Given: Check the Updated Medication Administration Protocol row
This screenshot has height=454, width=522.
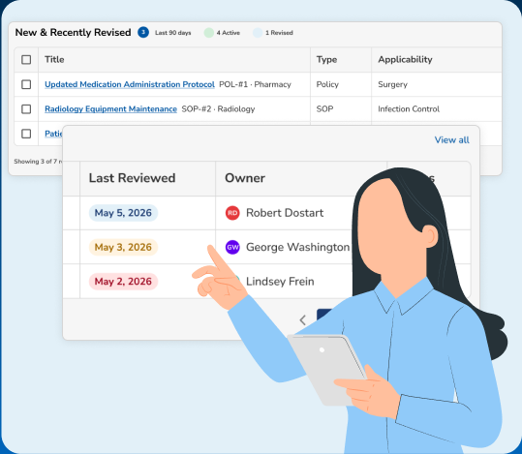Looking at the screenshot, I should click(26, 84).
